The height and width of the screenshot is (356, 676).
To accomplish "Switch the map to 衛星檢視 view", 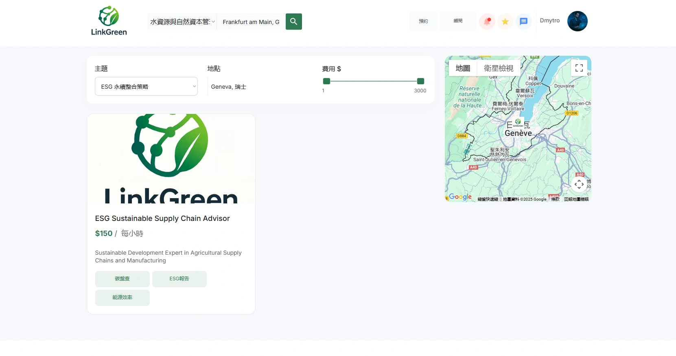I will (x=499, y=68).
